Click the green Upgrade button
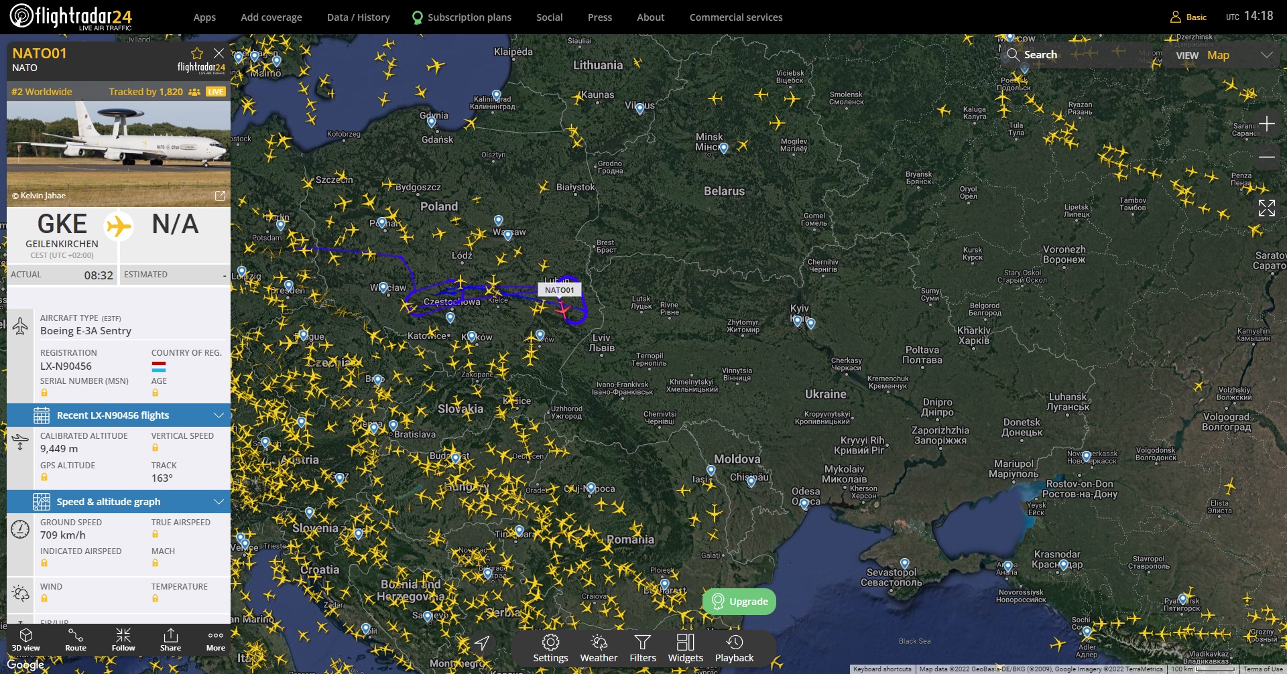 (739, 602)
